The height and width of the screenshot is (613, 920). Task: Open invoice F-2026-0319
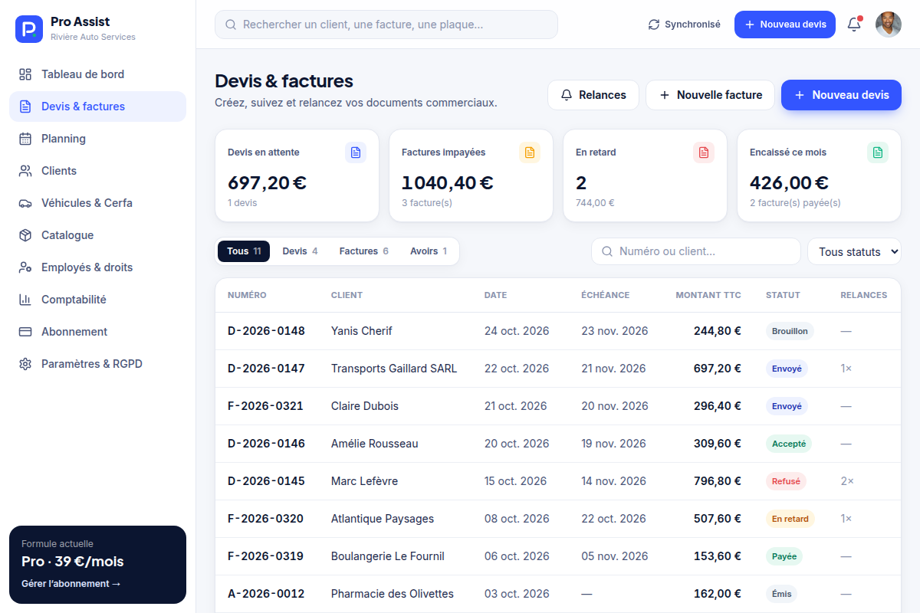click(265, 556)
